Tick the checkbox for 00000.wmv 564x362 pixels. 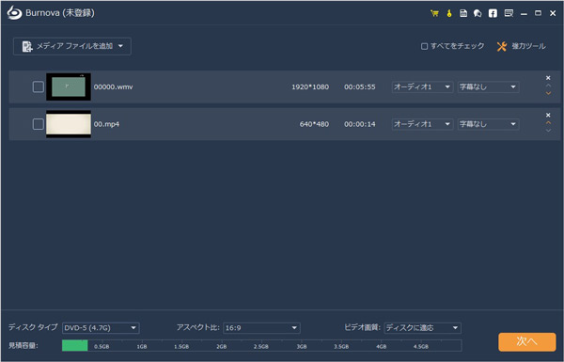click(x=39, y=87)
